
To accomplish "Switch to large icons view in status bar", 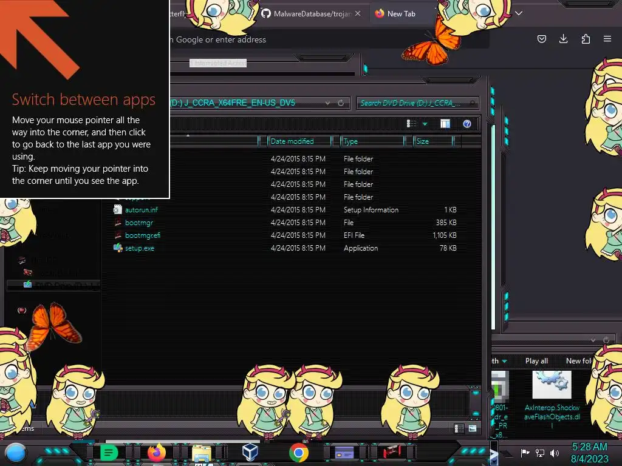I will (x=473, y=428).
